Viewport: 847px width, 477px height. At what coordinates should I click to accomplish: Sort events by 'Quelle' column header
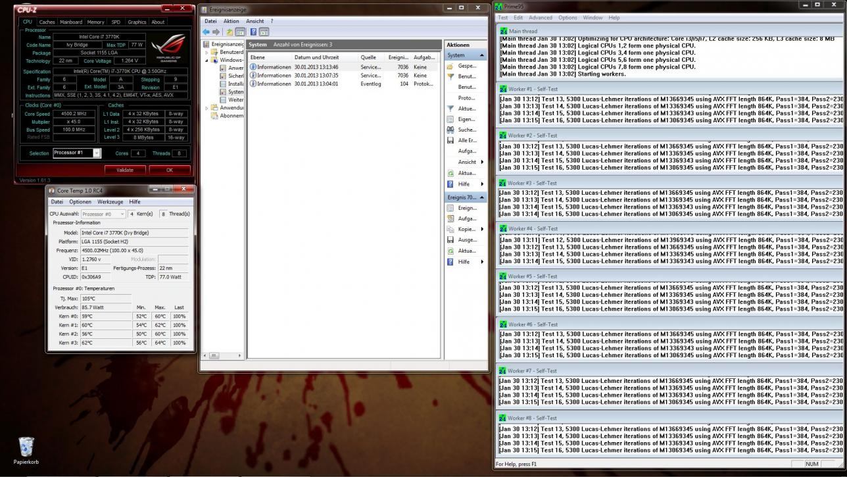[372, 57]
